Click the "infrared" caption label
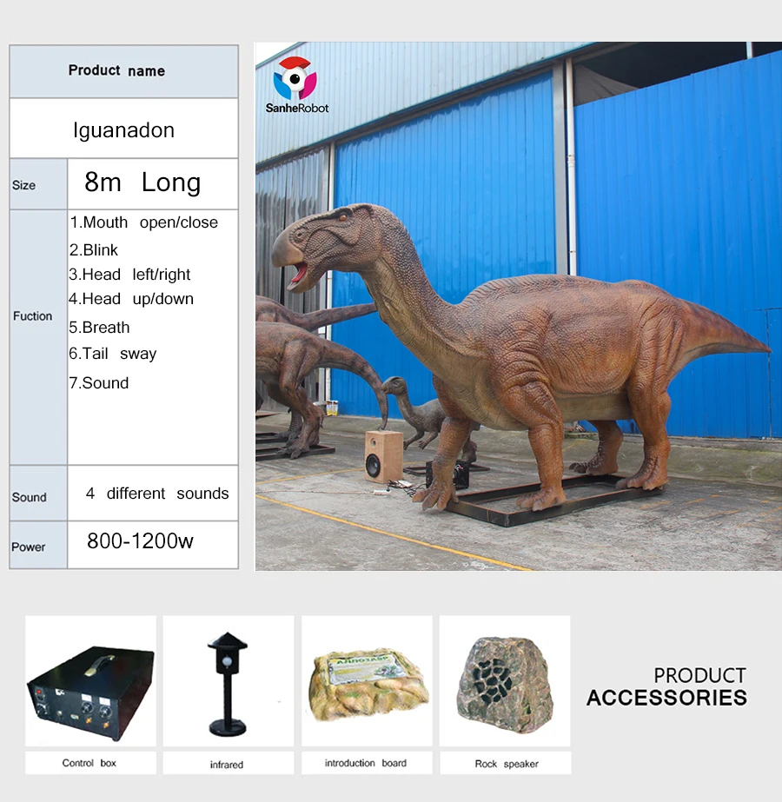Image resolution: width=782 pixels, height=802 pixels. click(x=227, y=765)
